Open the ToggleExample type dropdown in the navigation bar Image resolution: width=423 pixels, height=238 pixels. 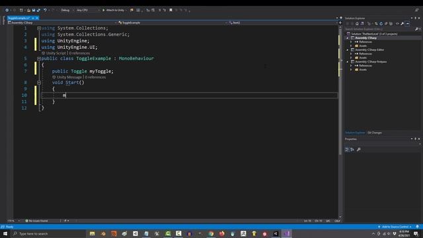[x=172, y=22]
